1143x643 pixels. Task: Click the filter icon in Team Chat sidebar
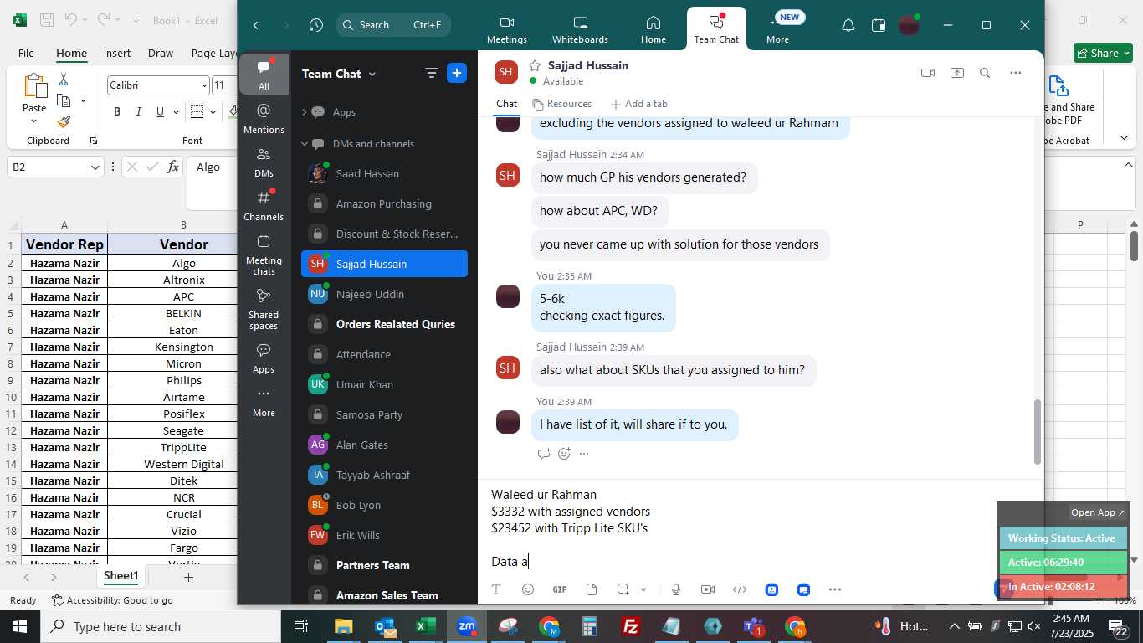[x=432, y=73]
